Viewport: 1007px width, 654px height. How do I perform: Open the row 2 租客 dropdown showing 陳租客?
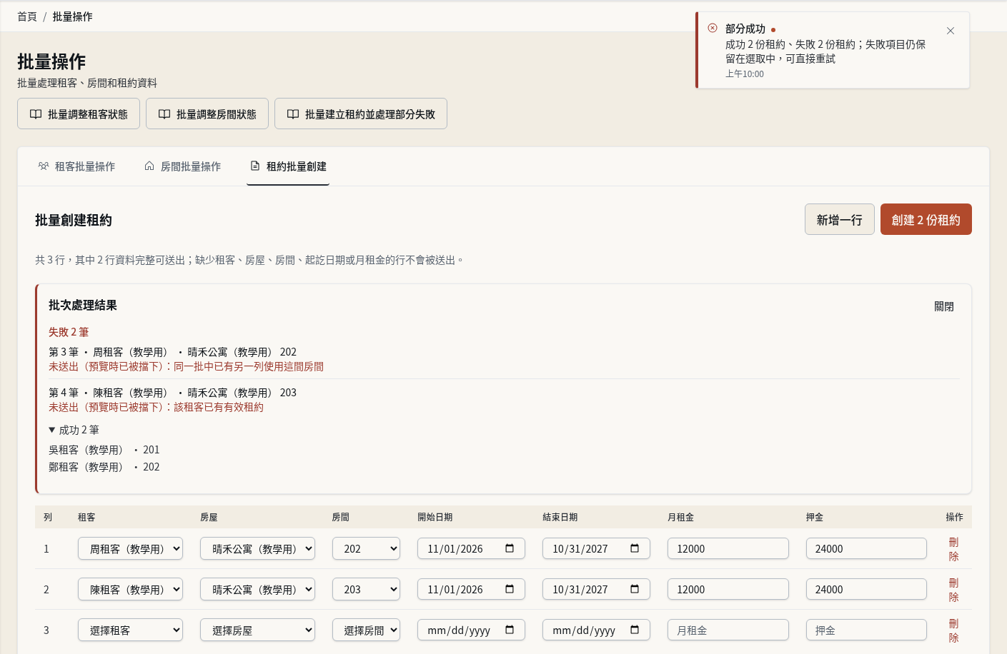[x=130, y=589]
